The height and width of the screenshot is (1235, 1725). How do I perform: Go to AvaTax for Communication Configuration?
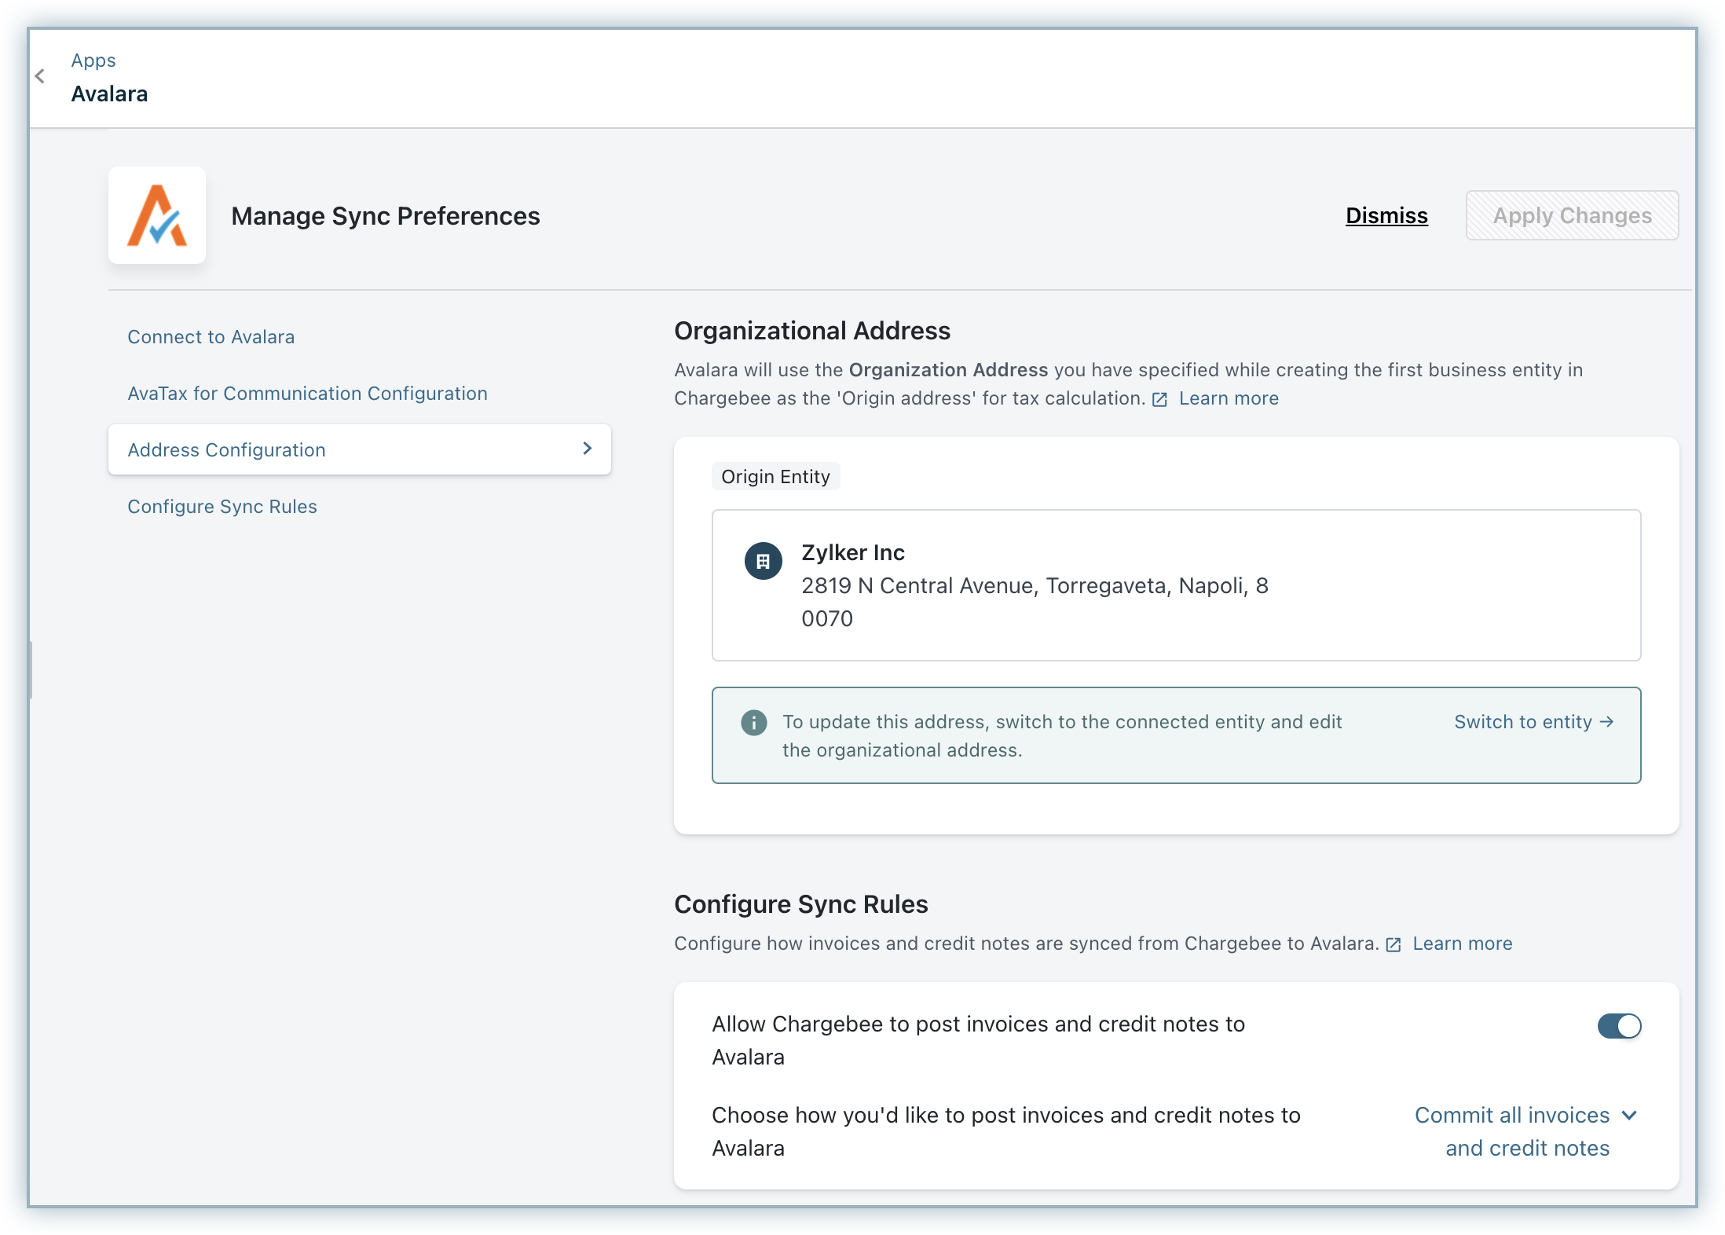click(307, 394)
